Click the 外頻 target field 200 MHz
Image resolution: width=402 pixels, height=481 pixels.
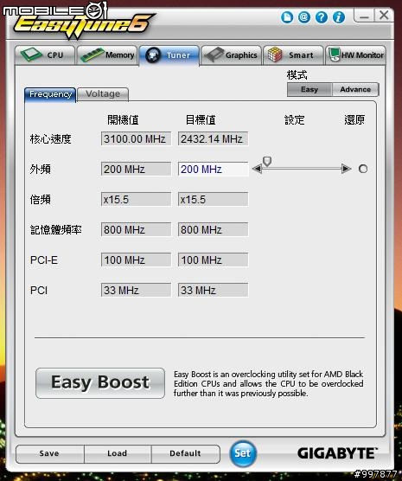pos(213,169)
